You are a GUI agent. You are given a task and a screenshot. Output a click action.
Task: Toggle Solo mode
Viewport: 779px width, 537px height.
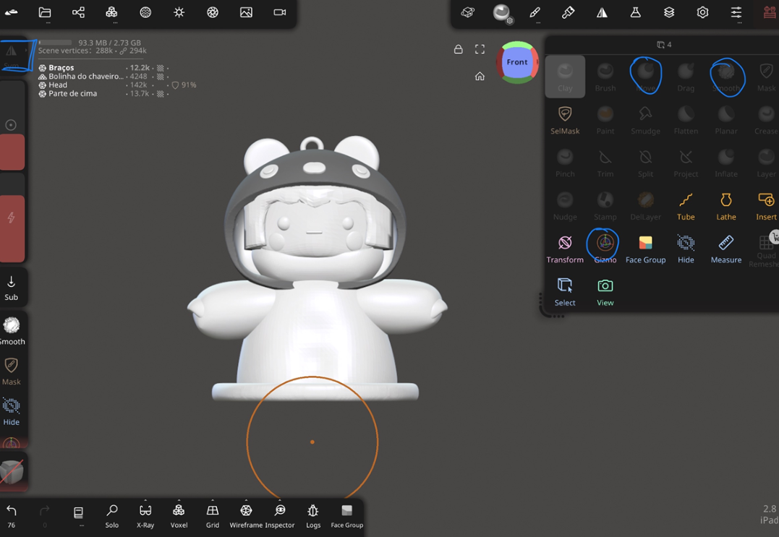coord(112,516)
